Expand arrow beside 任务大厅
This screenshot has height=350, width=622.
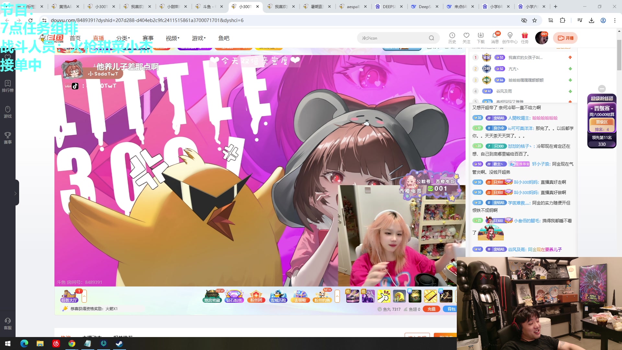click(x=84, y=296)
